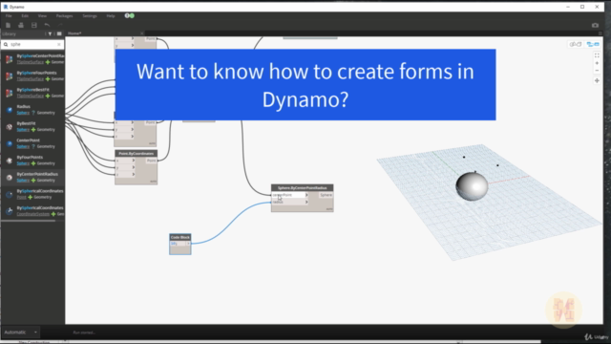Image resolution: width=611 pixels, height=344 pixels.
Task: Open the Edit menu
Action: 25,16
